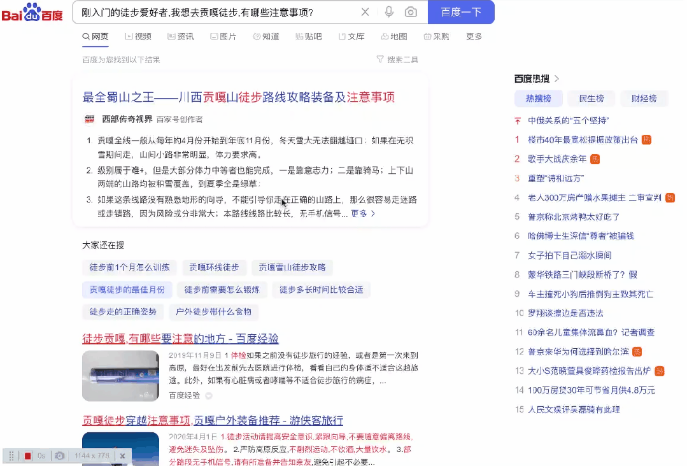Viewport: 687px width, 466px height.
Task: Select suggestion 贡嘎雪山徒步攻略
Action: point(292,267)
